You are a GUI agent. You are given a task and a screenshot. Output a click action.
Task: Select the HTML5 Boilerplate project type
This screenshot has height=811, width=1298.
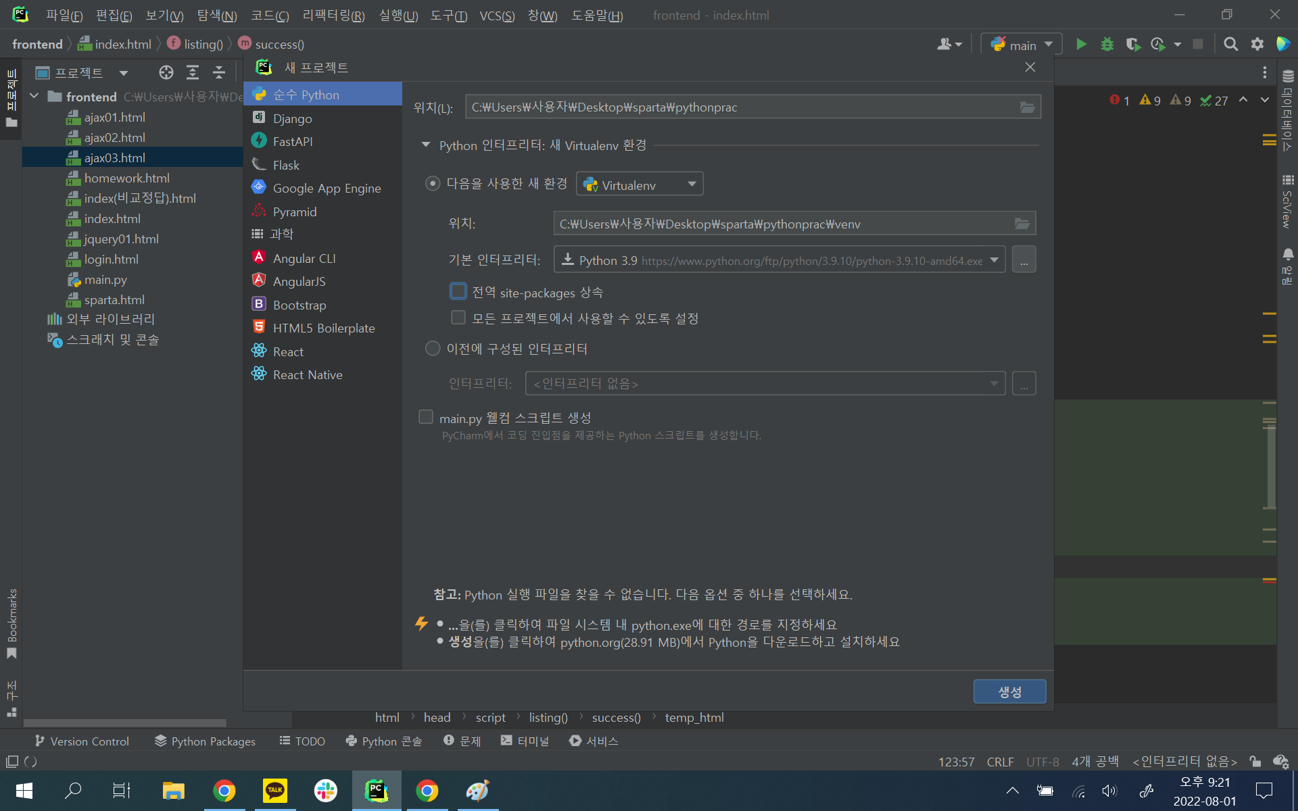323,328
